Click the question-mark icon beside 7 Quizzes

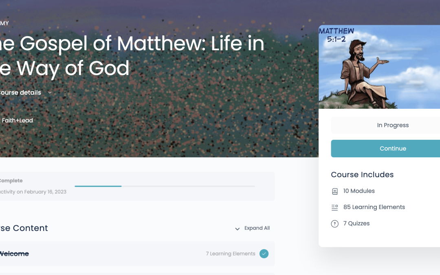(x=334, y=223)
